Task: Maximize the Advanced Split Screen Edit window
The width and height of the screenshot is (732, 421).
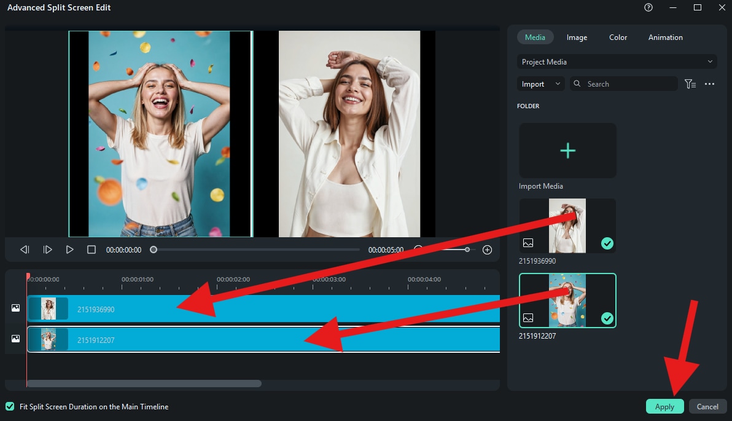Action: pos(698,7)
